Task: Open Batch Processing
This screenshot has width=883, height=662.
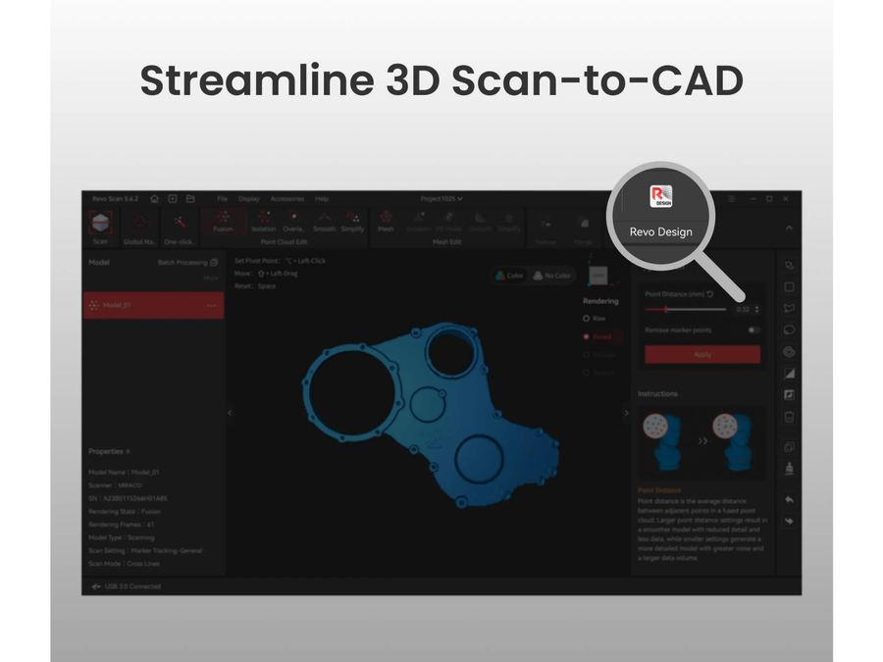Action: click(187, 262)
